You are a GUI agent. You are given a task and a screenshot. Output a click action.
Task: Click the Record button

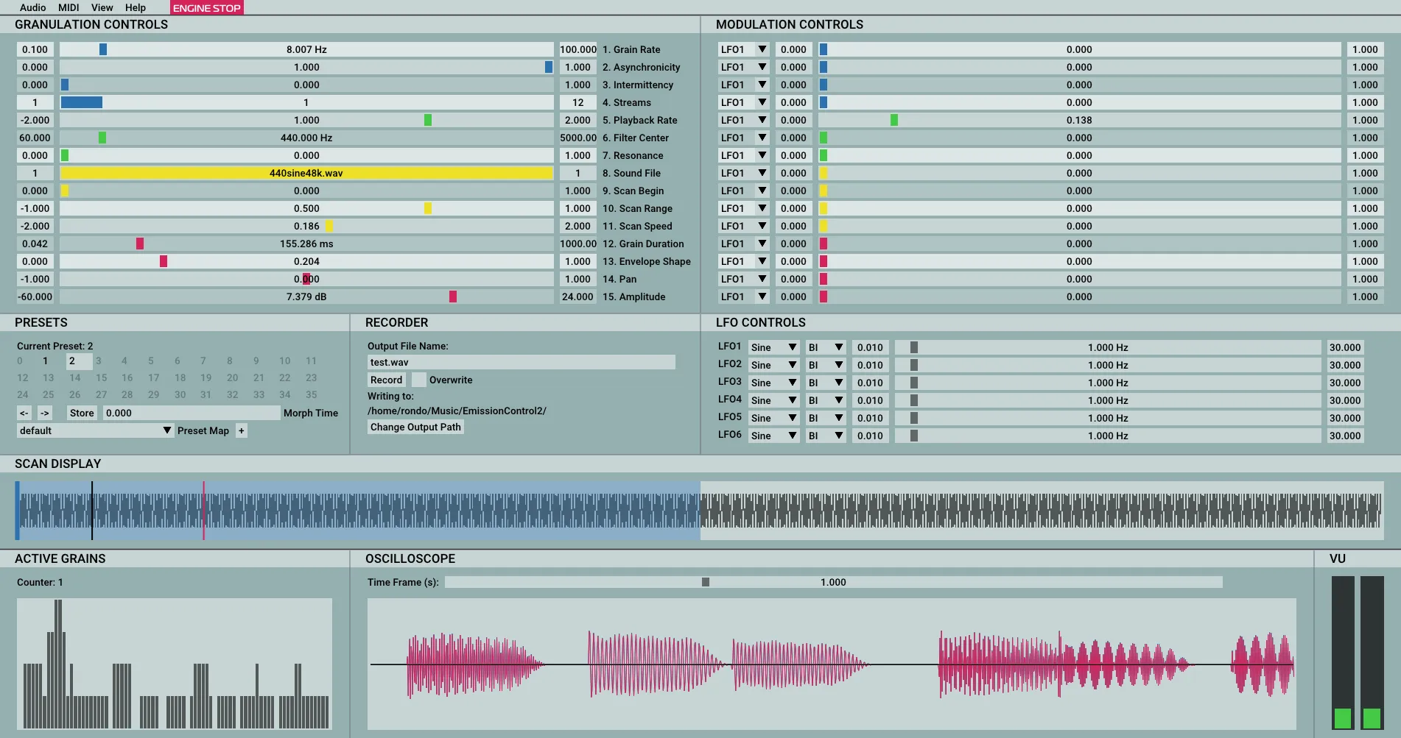click(x=387, y=380)
